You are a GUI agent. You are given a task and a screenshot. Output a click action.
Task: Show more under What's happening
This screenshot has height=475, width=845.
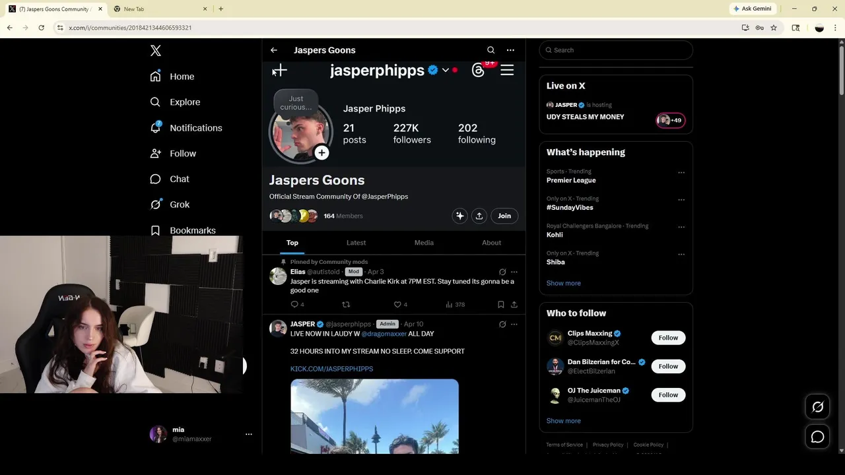pyautogui.click(x=563, y=283)
